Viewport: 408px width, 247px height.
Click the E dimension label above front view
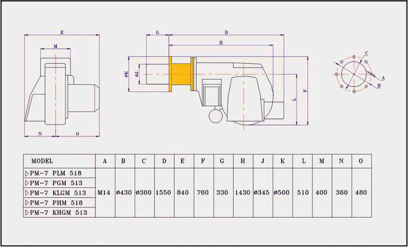[62, 32]
